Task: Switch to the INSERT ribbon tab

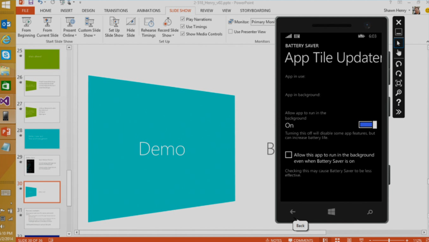Action: [67, 10]
